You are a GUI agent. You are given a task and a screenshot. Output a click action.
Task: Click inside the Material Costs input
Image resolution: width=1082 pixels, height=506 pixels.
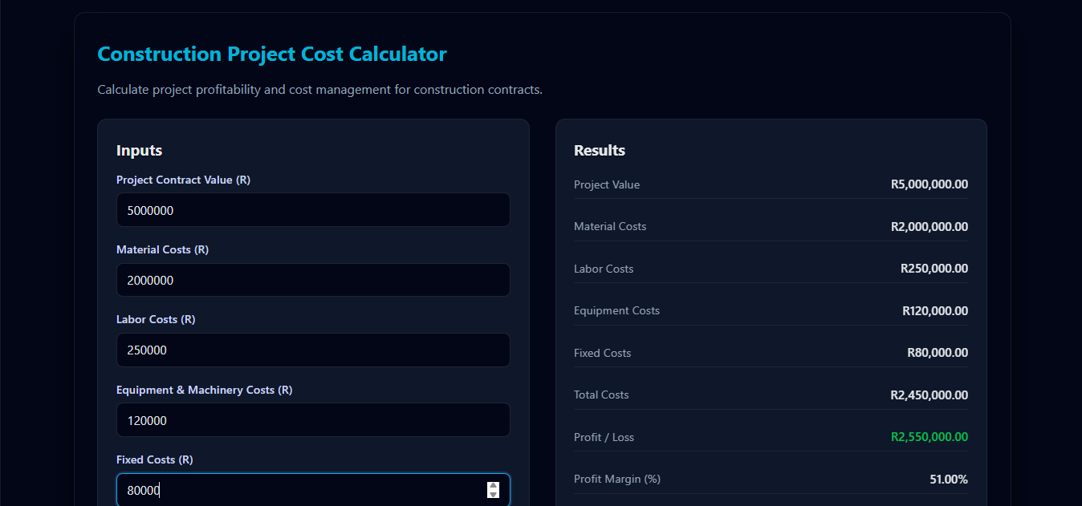[x=313, y=280]
